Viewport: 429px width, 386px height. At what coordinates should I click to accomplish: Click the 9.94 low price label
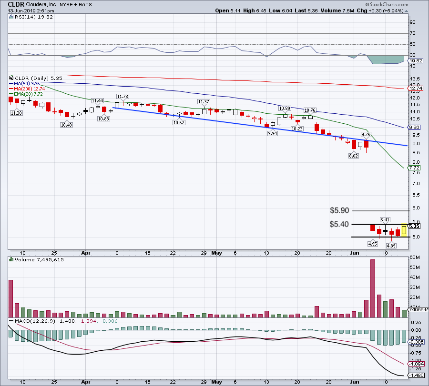pos(273,134)
